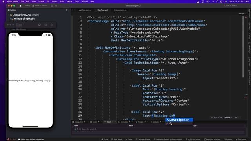The image size is (251, 141).
Task: Open the Package Console panel
Action: pos(143,139)
